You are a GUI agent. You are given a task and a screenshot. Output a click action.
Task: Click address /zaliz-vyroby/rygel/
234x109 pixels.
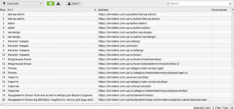[154, 68]
